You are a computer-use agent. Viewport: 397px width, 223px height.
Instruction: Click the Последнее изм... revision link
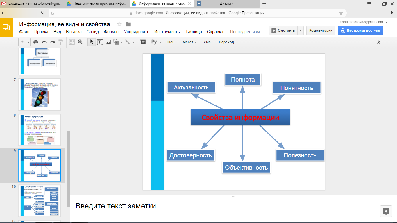click(247, 32)
